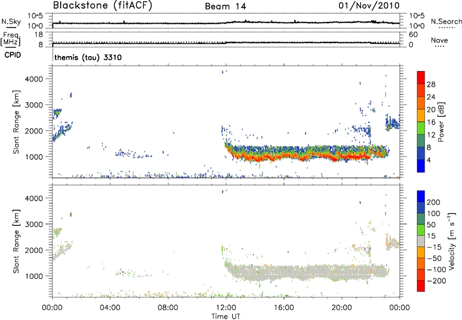The image size is (462, 320).
Task: Click the gray ground-scatter band in velocity panel
Action: (x=307, y=271)
